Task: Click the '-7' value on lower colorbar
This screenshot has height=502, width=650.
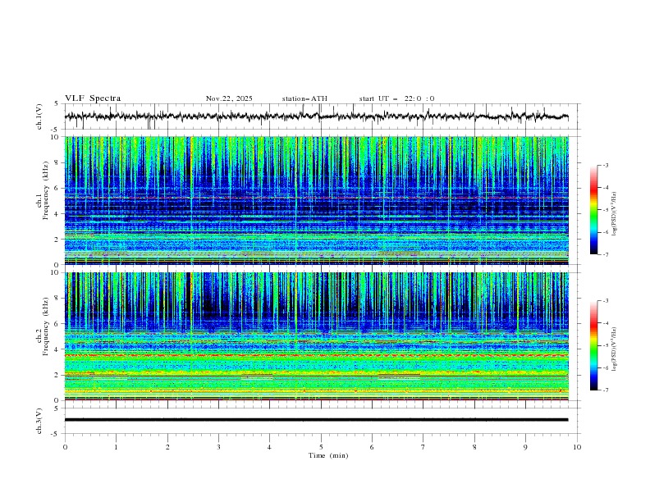Action: tap(606, 390)
